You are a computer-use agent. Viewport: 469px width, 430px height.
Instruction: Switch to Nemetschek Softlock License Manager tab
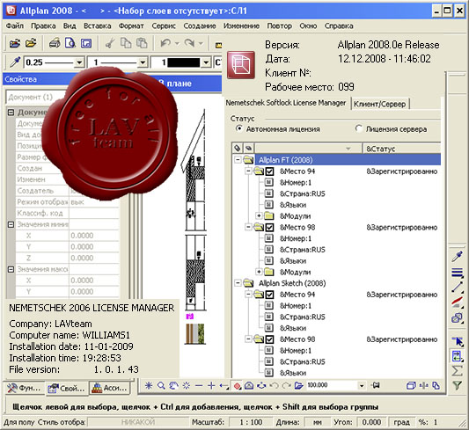click(x=286, y=103)
